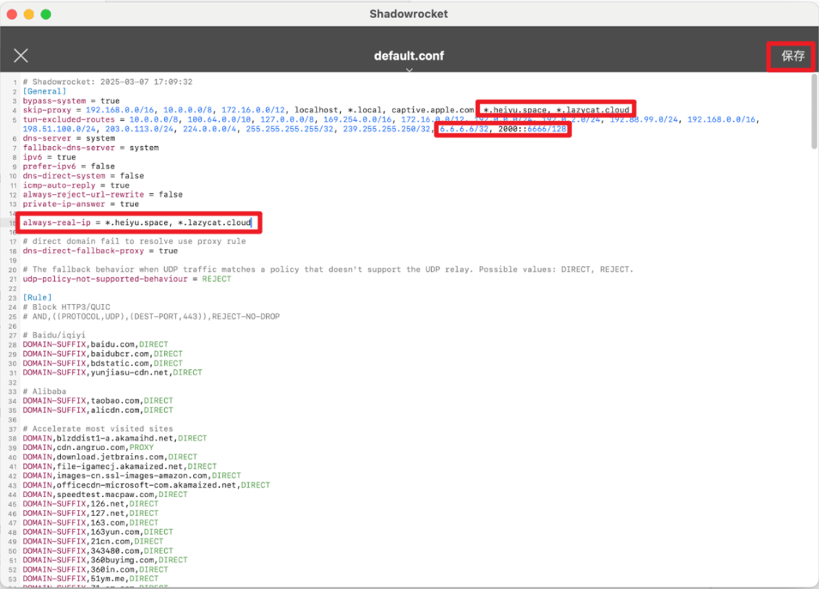Close the config editor with X icon
The width and height of the screenshot is (819, 589).
tap(21, 55)
